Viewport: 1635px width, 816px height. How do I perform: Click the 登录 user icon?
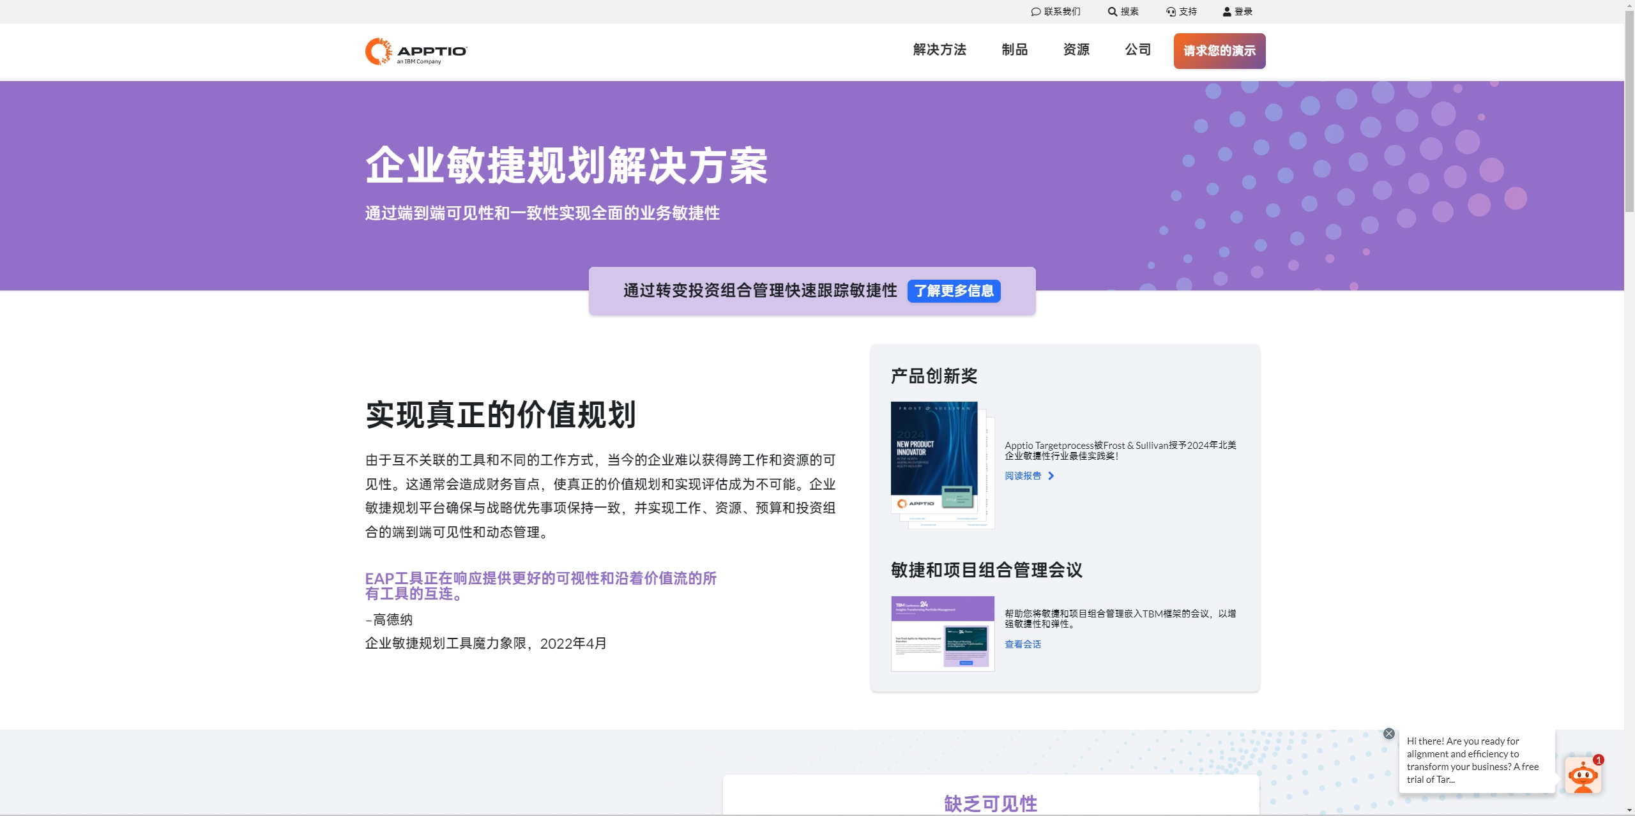point(1227,11)
